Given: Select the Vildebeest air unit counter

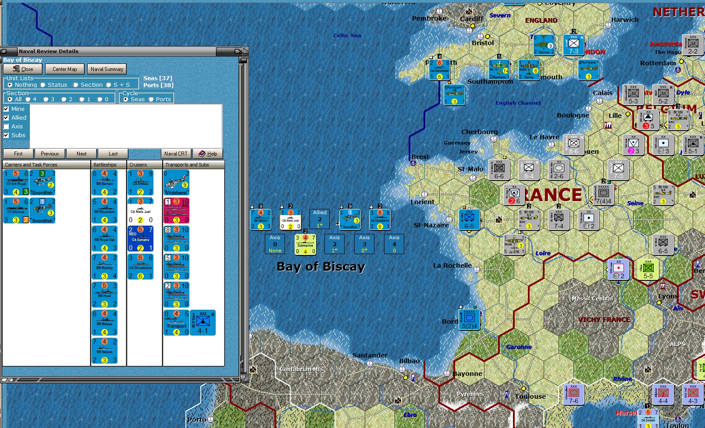Looking at the screenshot, I should click(177, 183).
